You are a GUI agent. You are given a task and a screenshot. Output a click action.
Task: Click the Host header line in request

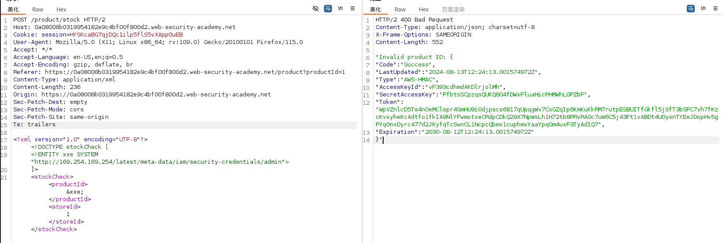(x=124, y=27)
